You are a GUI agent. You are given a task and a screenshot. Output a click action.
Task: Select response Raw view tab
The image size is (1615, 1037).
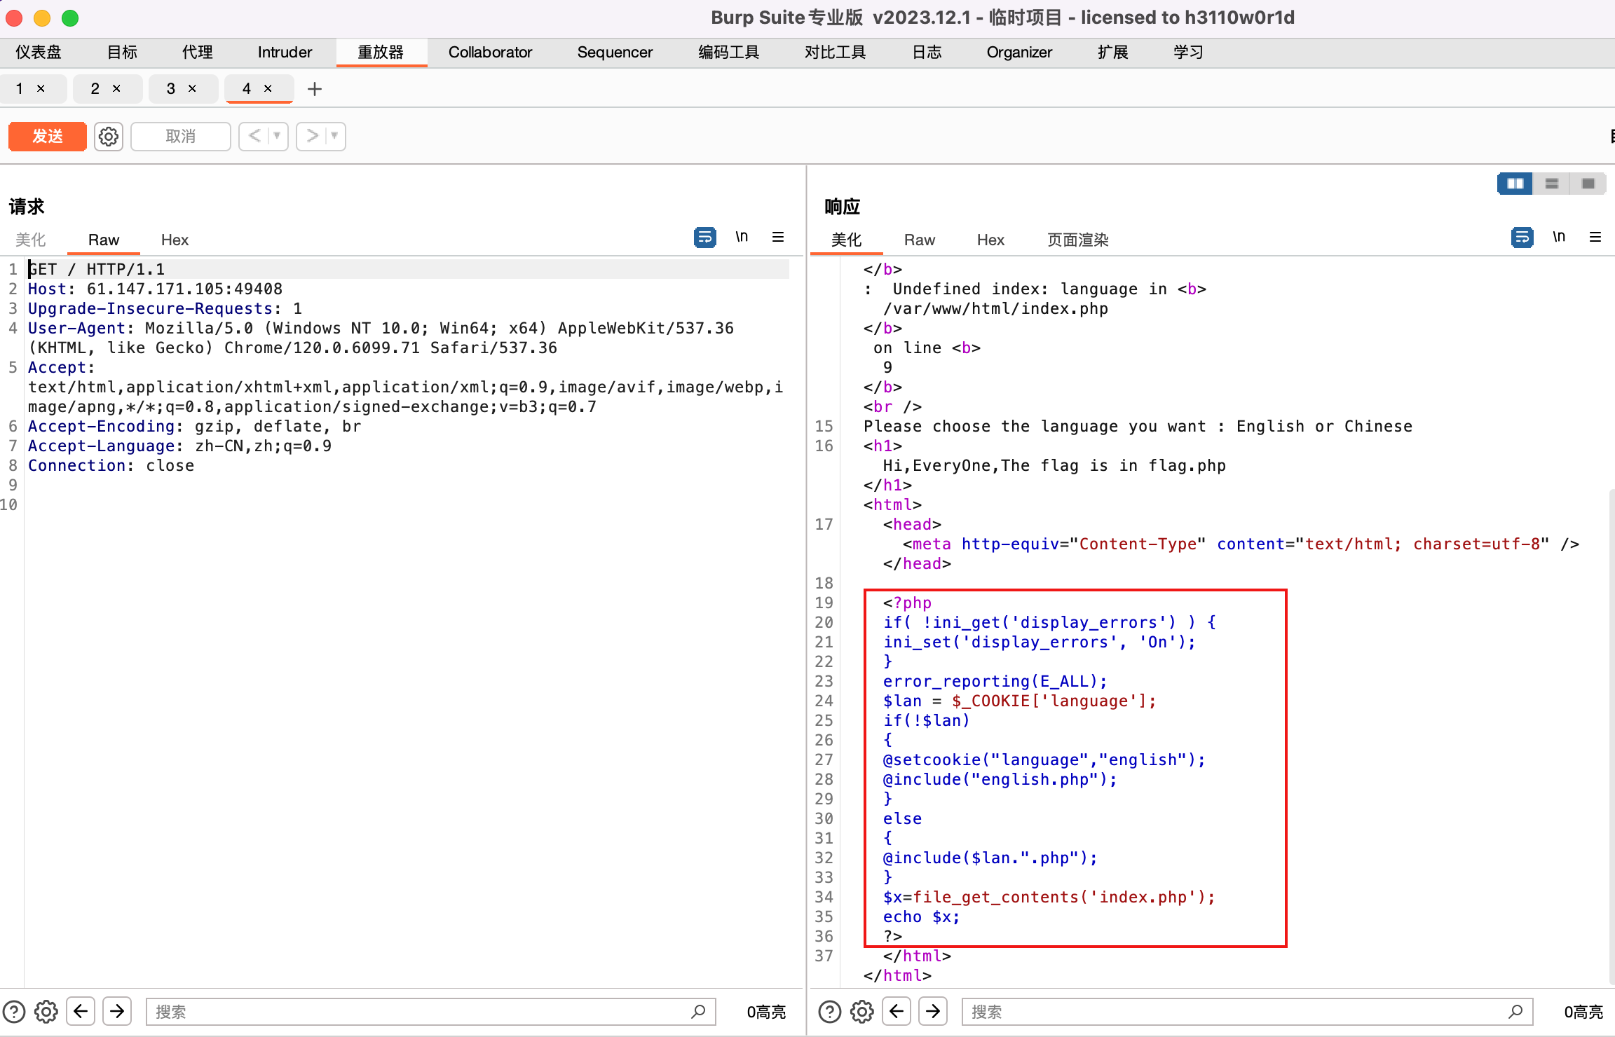(920, 240)
